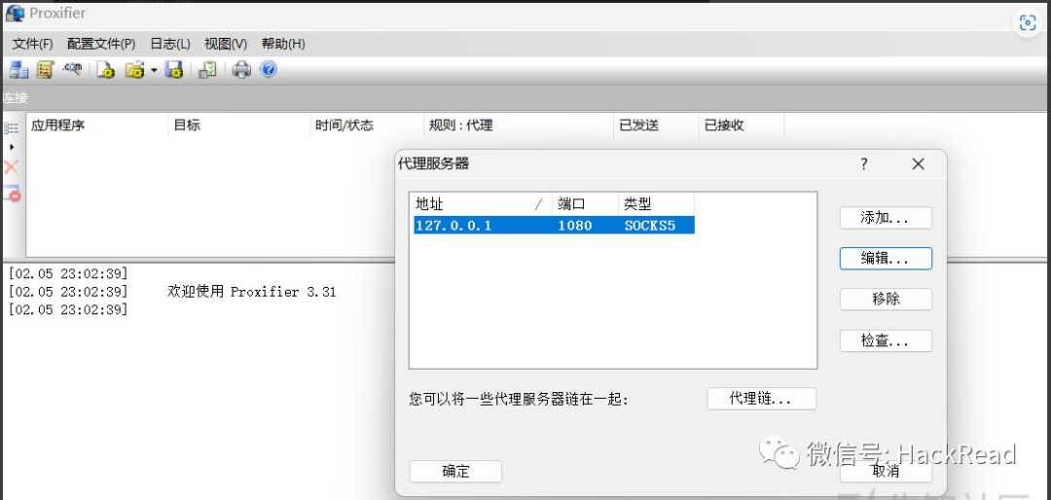Click the 已接收 column header

(741, 125)
